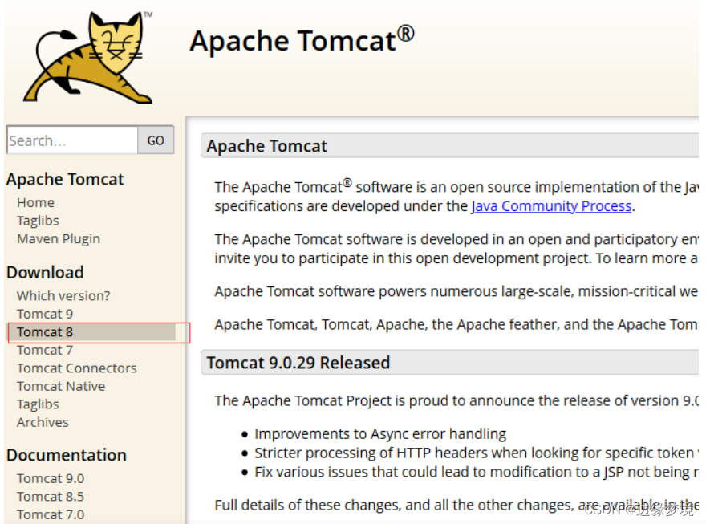Open Tomcat Native download link
Viewport: 706px width, 524px height.
coord(61,386)
